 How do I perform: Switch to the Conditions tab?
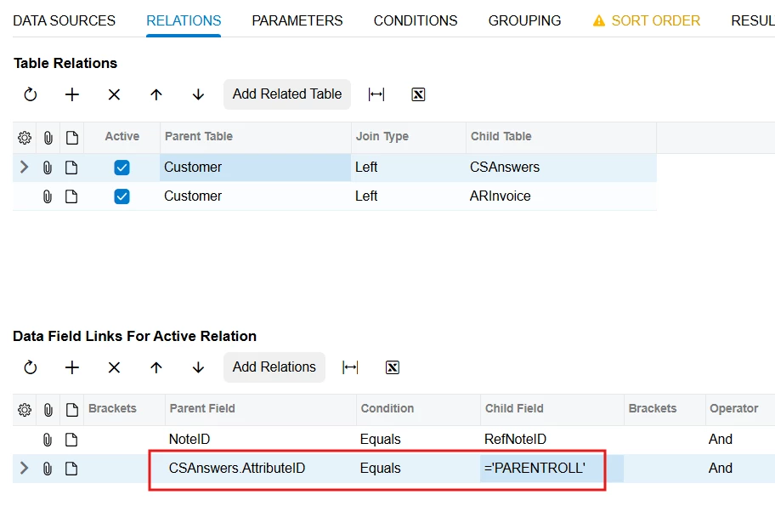416,20
